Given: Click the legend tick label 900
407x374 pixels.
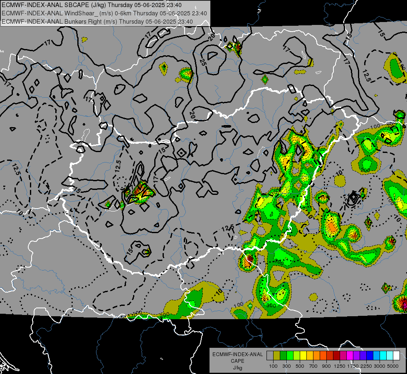Looking at the screenshot, I should pos(326,366).
